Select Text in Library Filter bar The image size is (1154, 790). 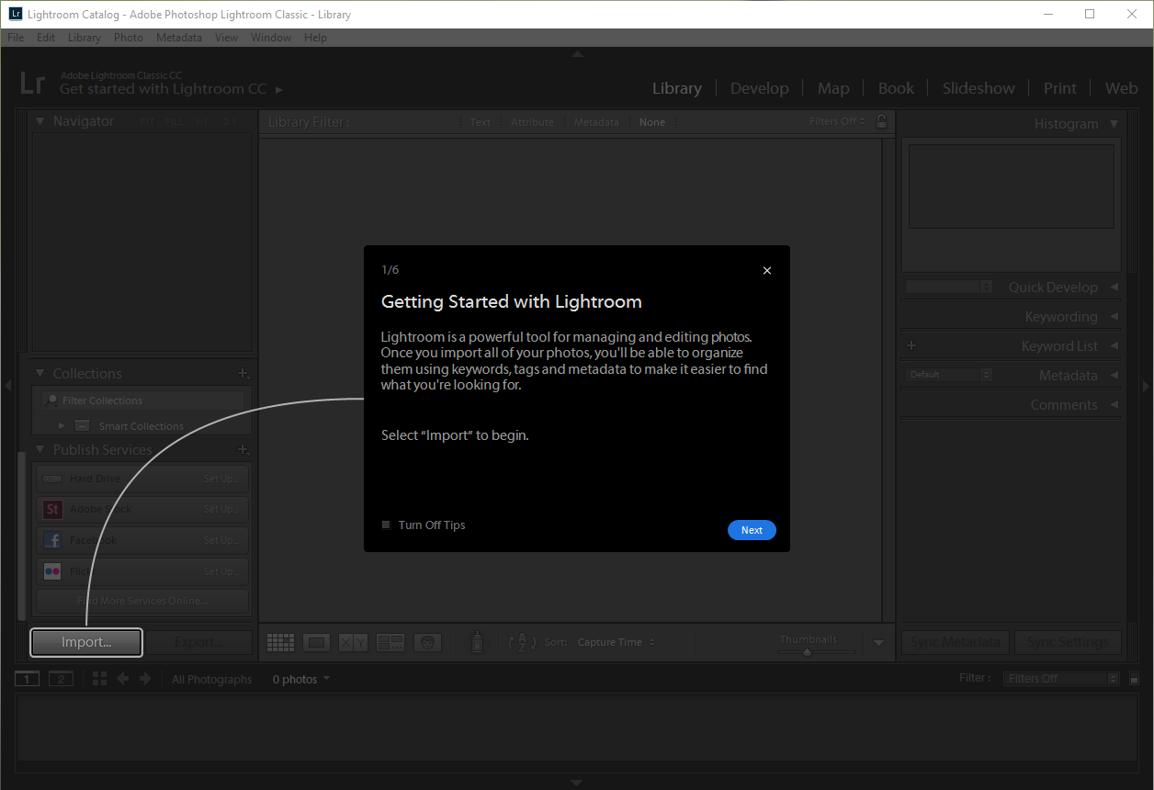pyautogui.click(x=481, y=122)
